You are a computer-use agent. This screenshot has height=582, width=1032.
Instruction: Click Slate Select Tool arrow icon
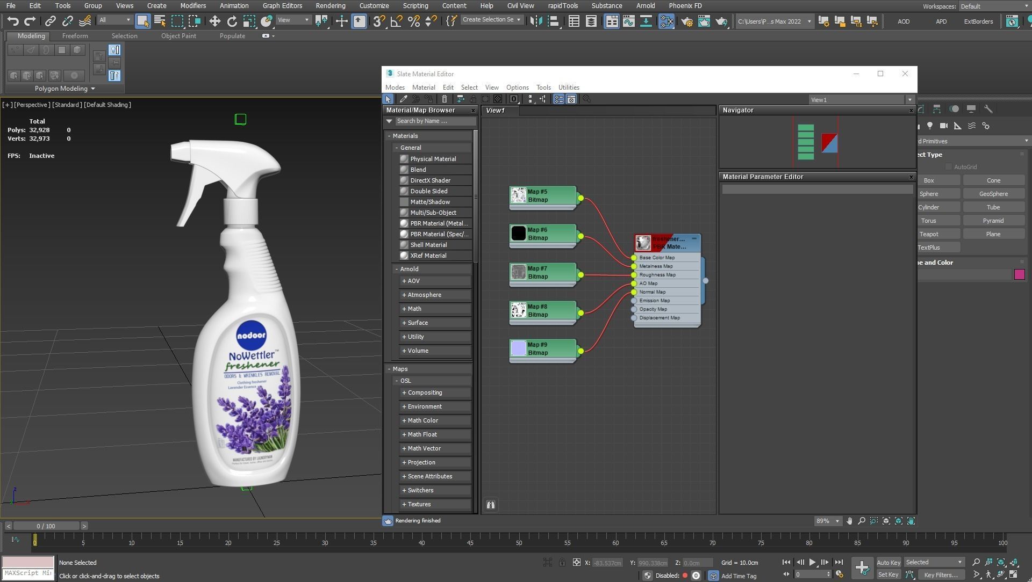coord(388,99)
